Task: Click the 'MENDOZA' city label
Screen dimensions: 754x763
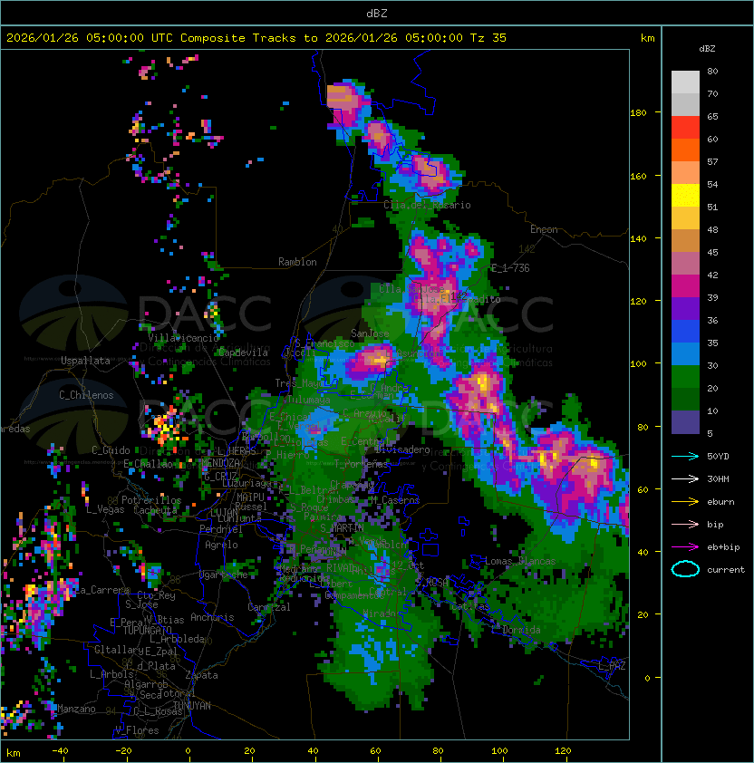Action: point(220,463)
